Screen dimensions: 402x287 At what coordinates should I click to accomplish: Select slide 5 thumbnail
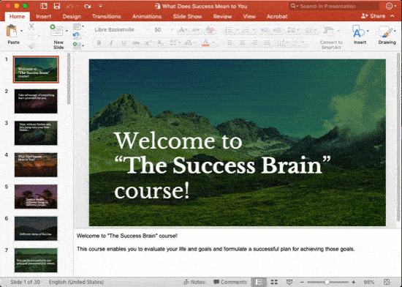click(36, 196)
